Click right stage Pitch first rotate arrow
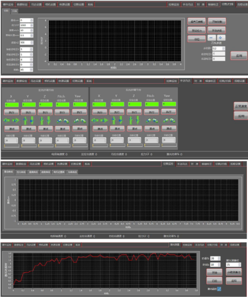This screenshot has height=297, width=248. [x=148, y=120]
